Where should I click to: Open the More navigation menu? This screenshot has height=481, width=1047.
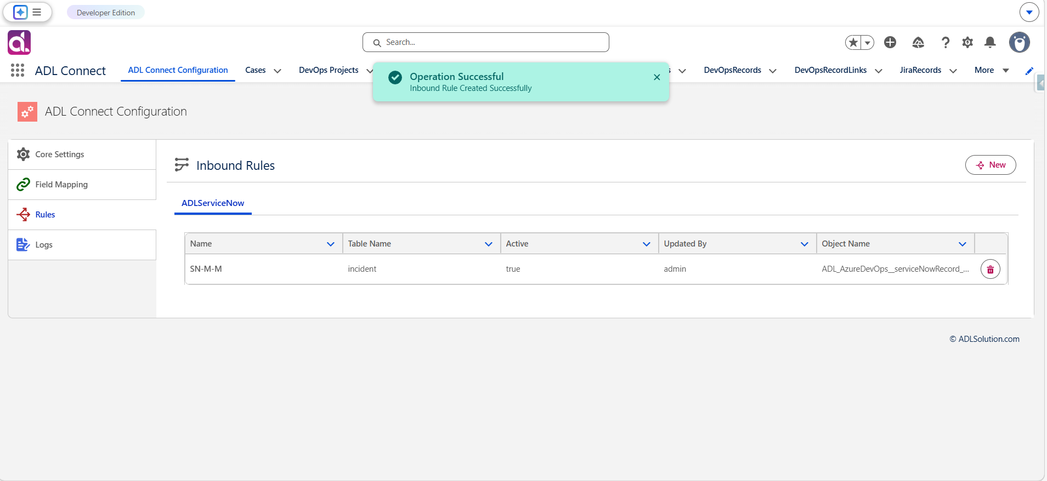coord(992,70)
